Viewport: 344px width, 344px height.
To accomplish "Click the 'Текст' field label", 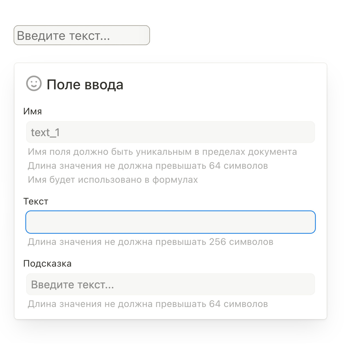I will pos(36,201).
